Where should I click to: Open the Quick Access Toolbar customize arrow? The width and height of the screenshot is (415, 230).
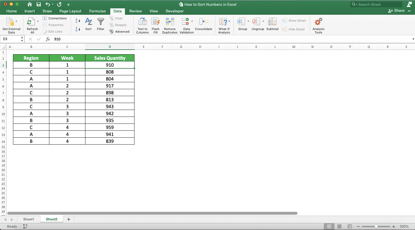click(x=68, y=5)
